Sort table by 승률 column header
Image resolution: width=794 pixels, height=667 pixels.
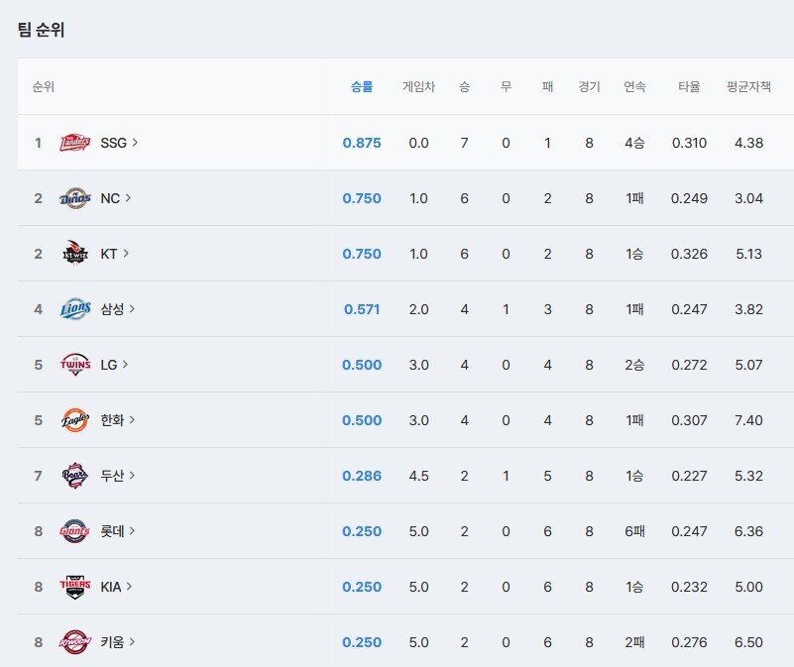click(362, 87)
